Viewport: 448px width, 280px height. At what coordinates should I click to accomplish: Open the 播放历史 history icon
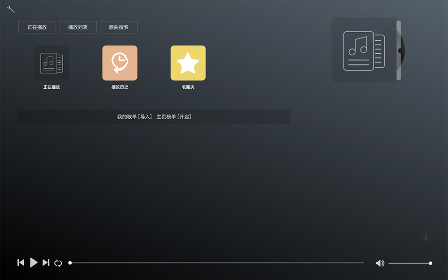(119, 63)
